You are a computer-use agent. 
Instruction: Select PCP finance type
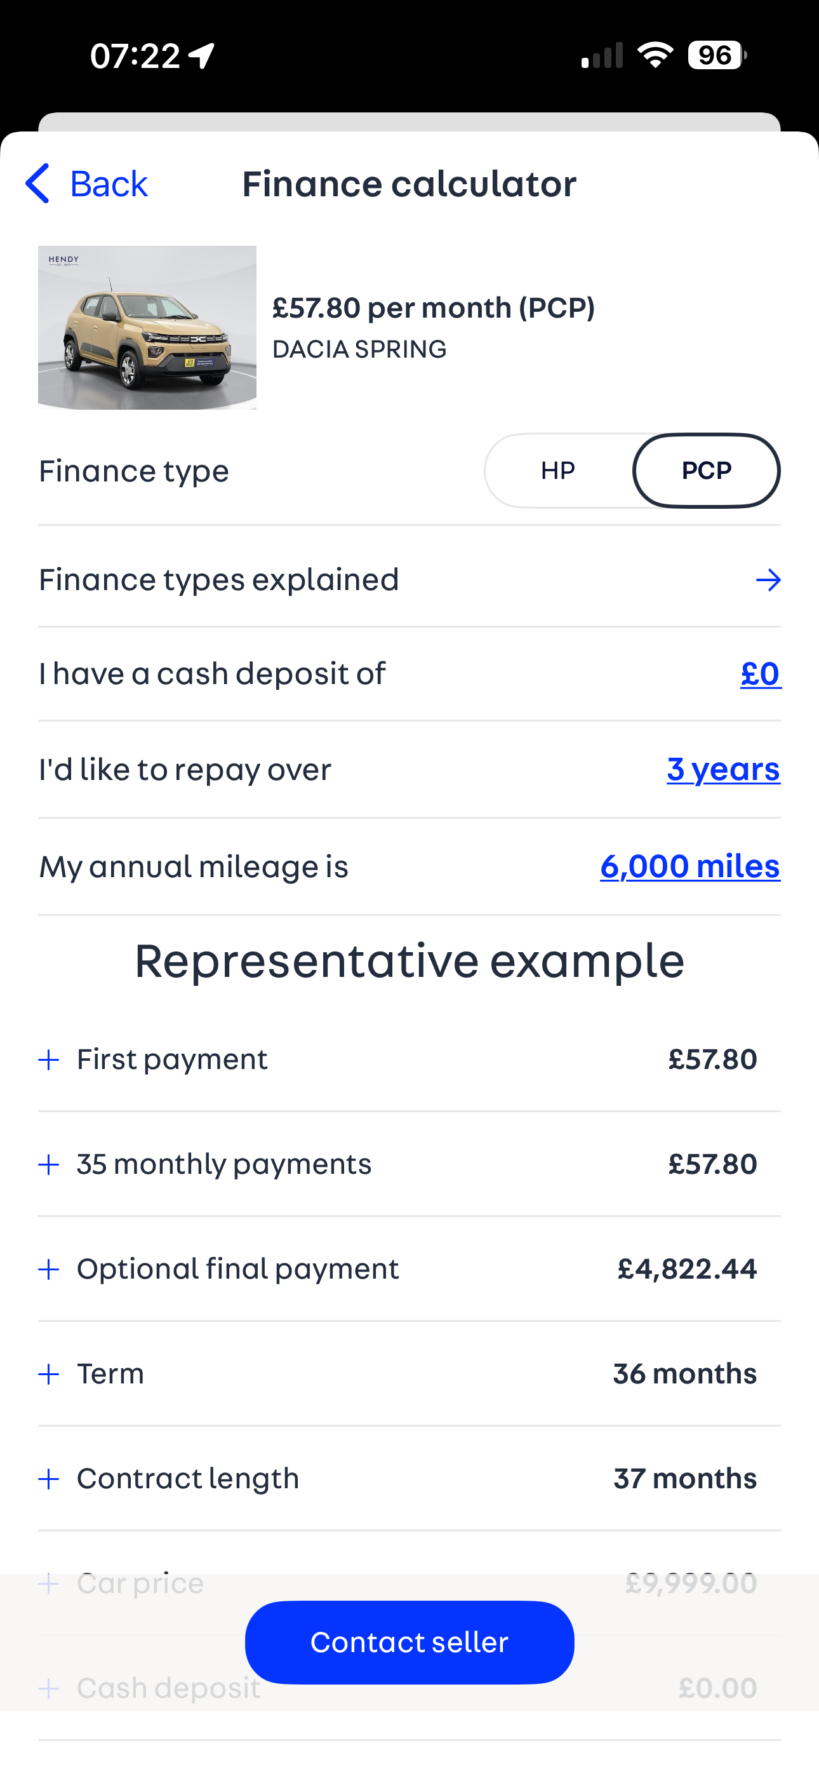click(x=706, y=471)
